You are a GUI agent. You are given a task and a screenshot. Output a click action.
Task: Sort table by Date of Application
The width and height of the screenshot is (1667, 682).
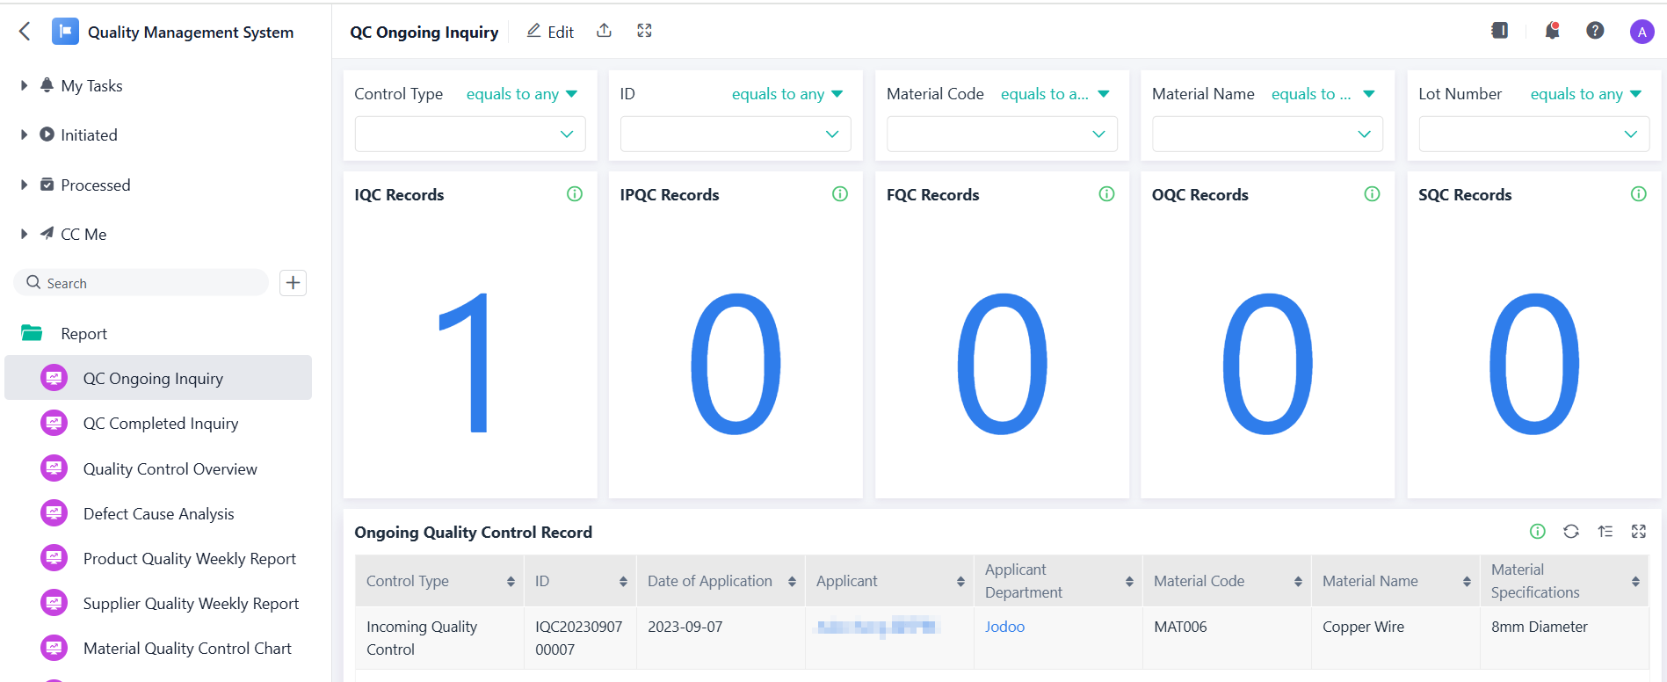pyautogui.click(x=792, y=582)
